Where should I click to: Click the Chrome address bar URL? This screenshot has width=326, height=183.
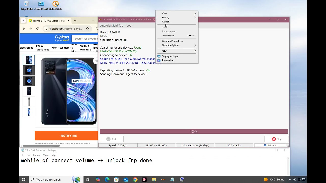click(x=66, y=29)
